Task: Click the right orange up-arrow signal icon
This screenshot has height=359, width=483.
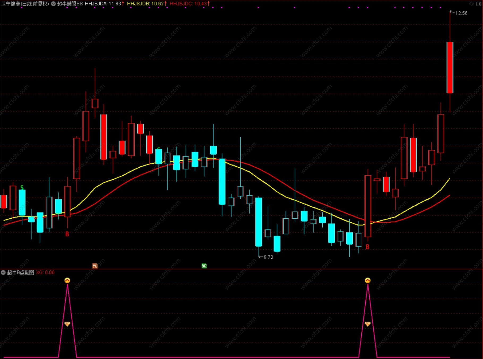Action: click(368, 280)
